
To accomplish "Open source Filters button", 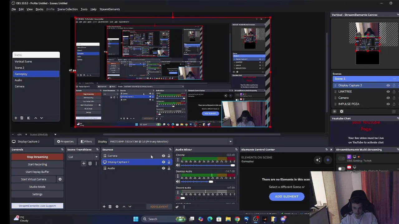I will tap(86, 142).
